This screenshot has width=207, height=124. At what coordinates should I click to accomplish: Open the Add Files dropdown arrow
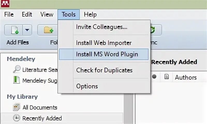tap(27, 30)
